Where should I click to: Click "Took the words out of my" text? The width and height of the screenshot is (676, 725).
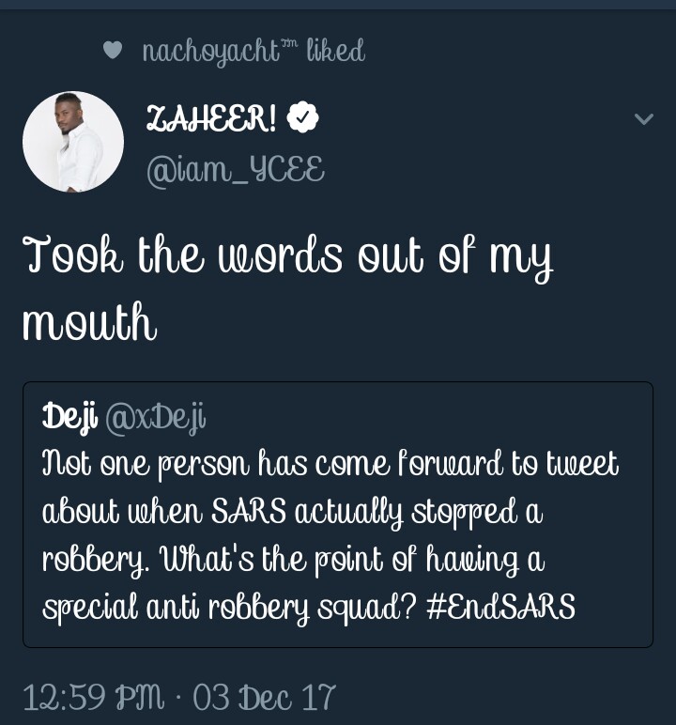point(287,257)
